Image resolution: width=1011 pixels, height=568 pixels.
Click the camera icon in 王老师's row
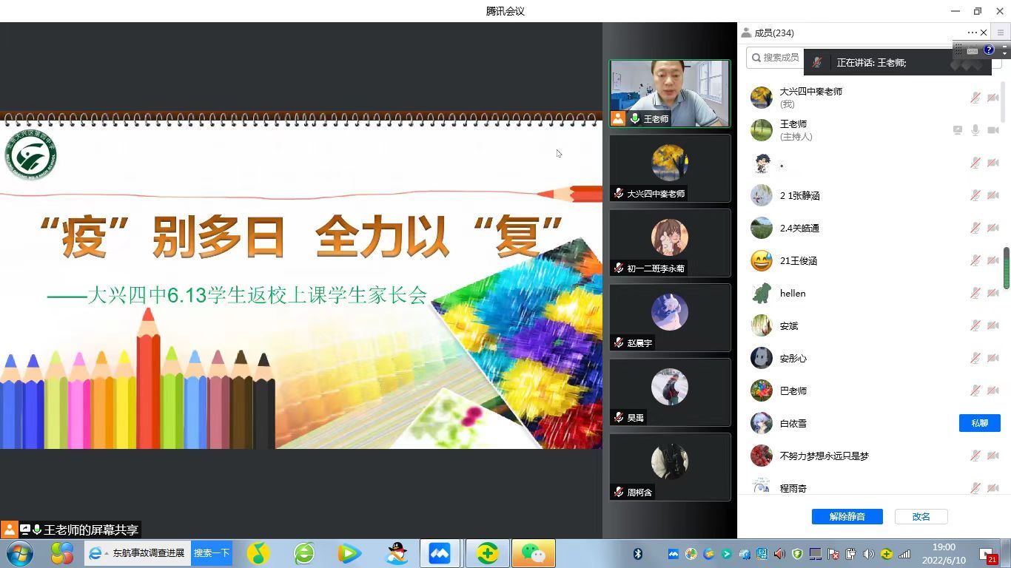[993, 130]
